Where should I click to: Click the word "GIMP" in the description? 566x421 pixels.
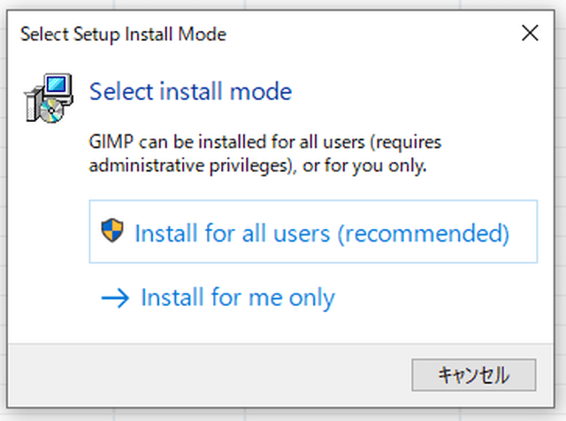click(111, 142)
